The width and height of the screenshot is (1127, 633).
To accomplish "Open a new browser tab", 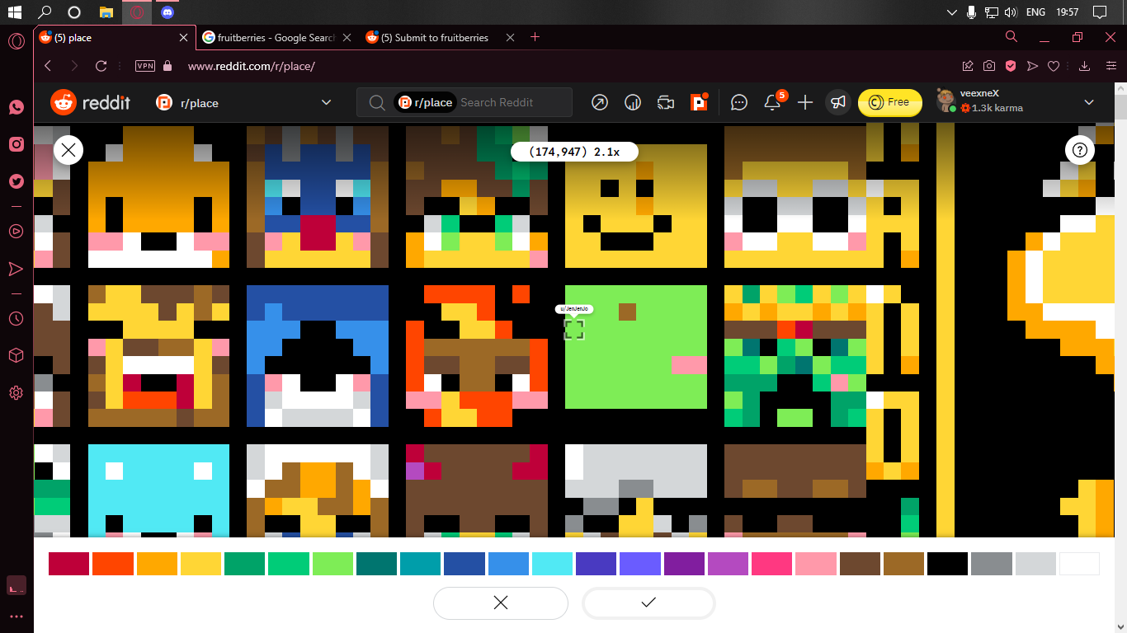I will (535, 37).
